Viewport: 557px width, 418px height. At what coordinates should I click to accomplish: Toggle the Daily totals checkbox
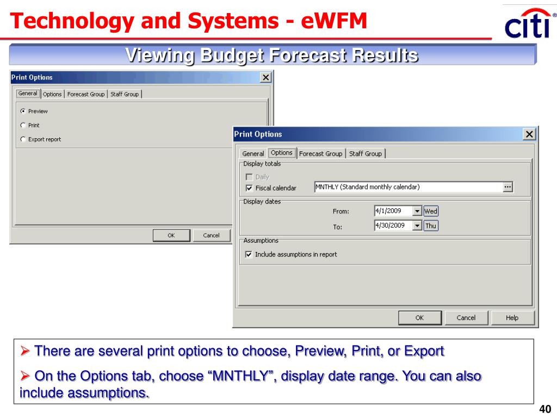click(249, 177)
